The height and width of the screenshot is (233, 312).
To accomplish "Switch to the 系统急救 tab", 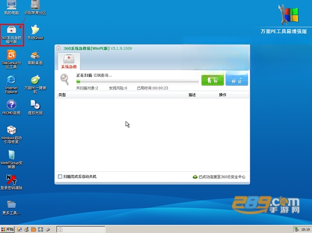I will (69, 61).
